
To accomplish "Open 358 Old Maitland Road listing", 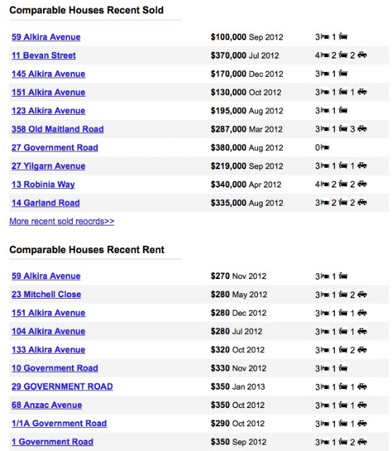I will pos(58,129).
